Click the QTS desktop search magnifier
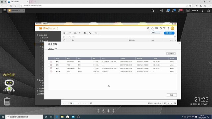Viewport: 212px width, 119px height. [153, 11]
